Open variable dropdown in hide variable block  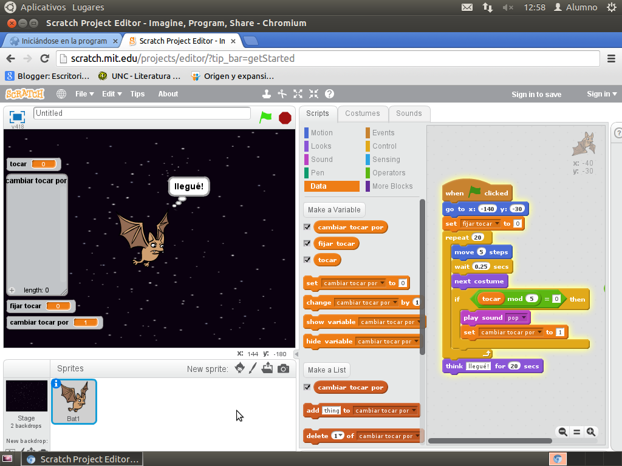tap(416, 341)
